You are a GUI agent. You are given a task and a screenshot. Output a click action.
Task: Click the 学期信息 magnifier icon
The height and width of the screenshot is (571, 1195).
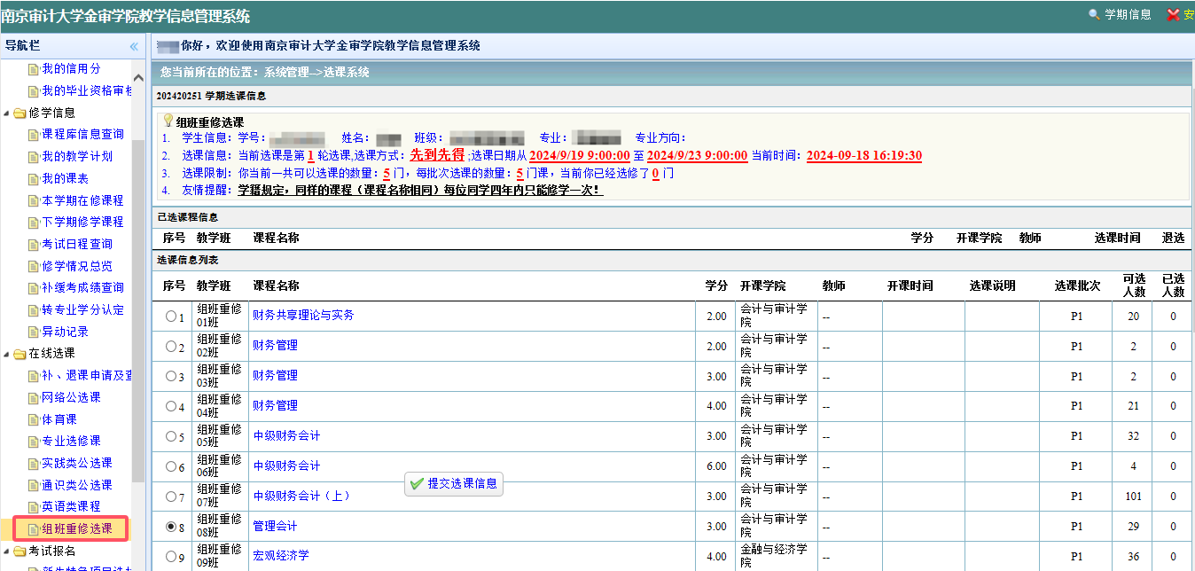(x=1093, y=15)
